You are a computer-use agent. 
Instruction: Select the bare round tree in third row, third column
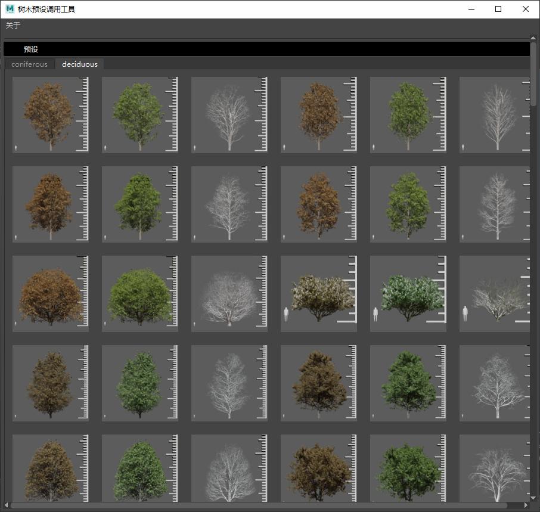(x=229, y=294)
